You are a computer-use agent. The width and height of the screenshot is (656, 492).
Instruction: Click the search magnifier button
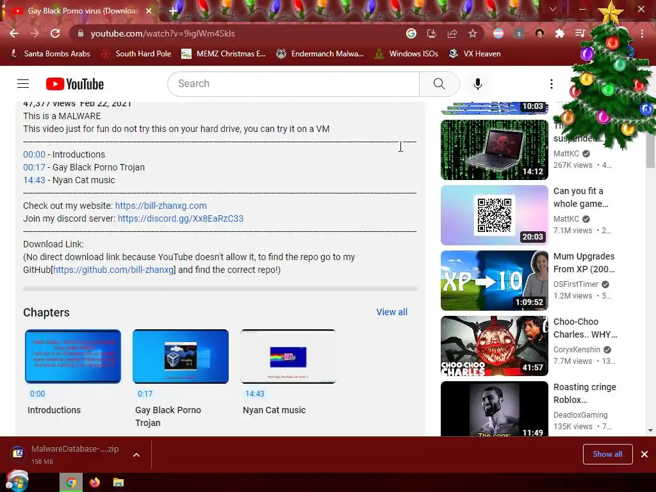[x=439, y=84]
